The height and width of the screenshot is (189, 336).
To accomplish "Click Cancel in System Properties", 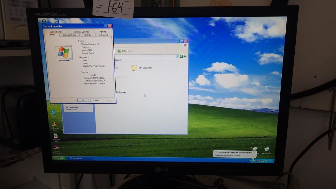I will [96, 100].
